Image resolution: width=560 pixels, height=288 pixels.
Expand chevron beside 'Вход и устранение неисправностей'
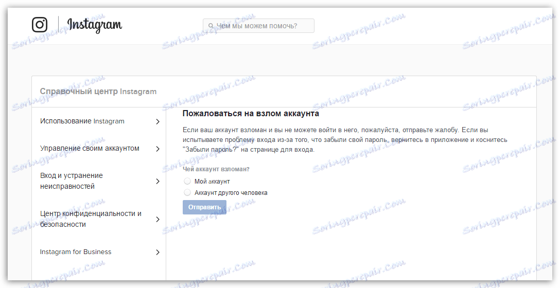pos(158,182)
